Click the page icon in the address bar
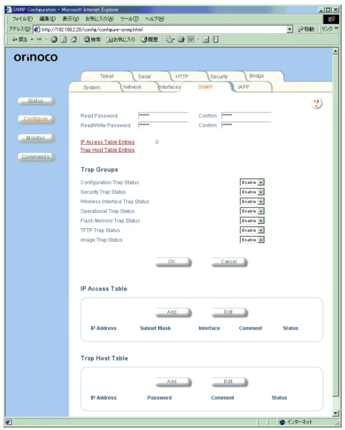 [37, 29]
